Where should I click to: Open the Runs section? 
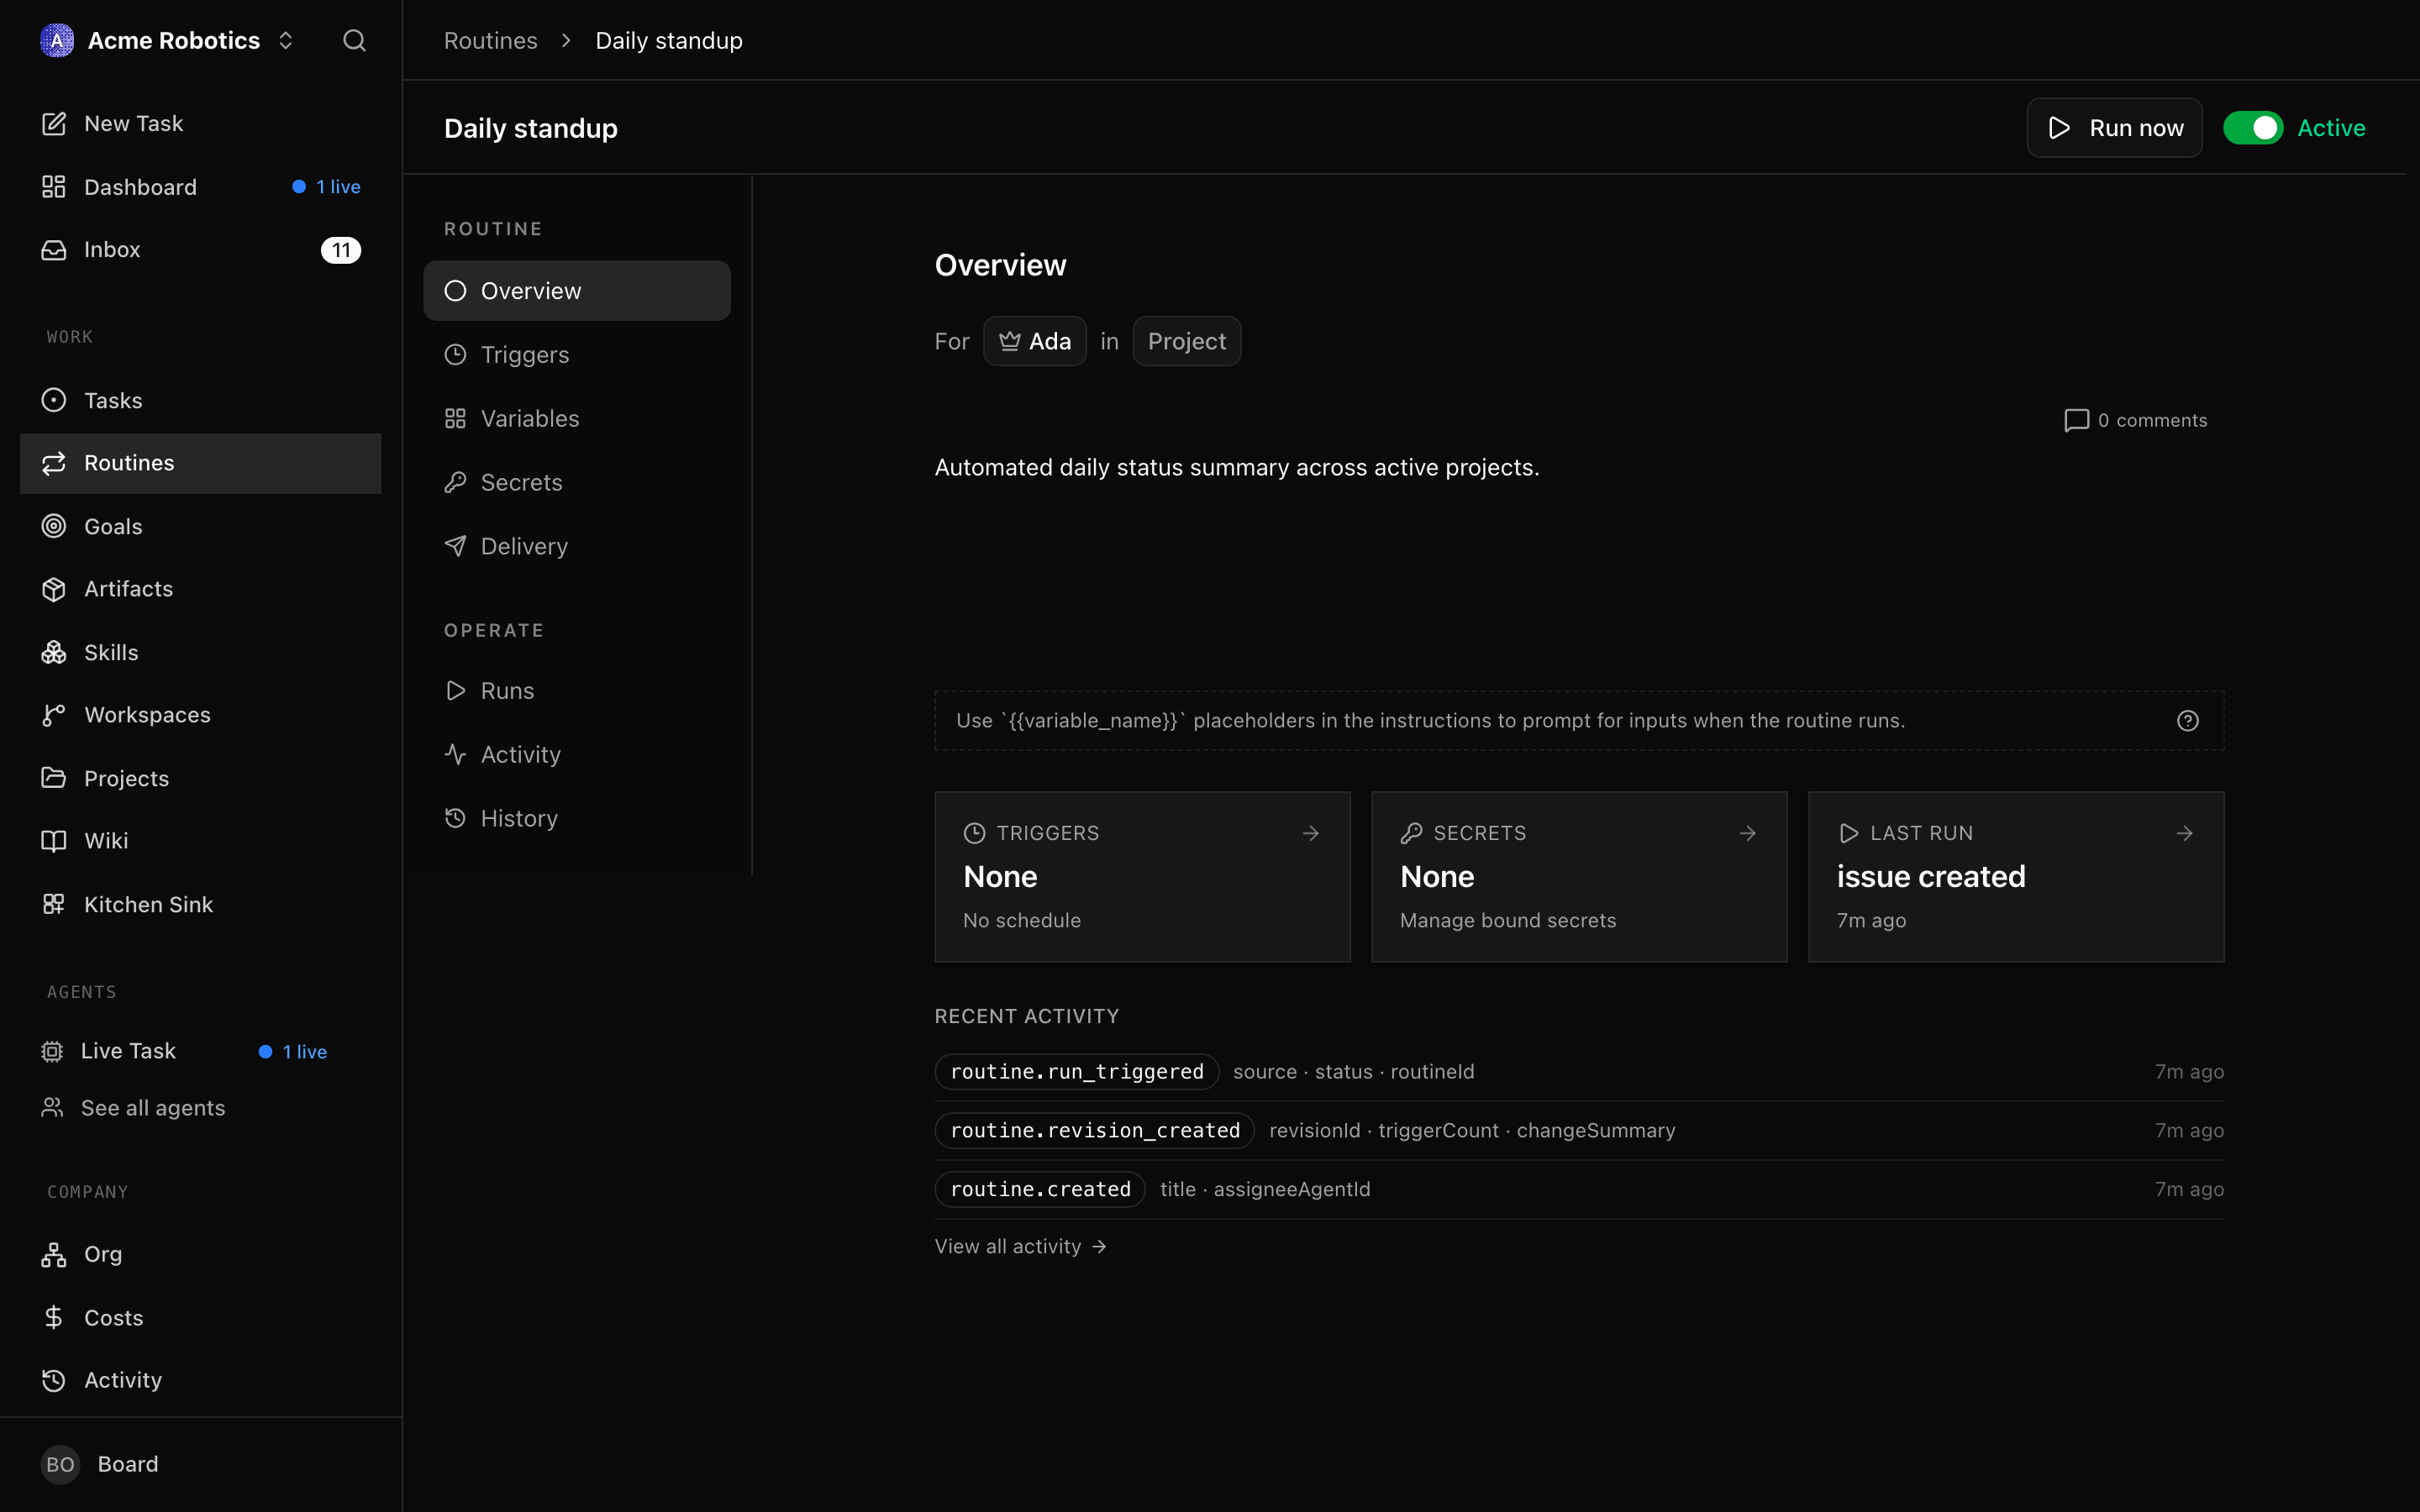tap(577, 691)
